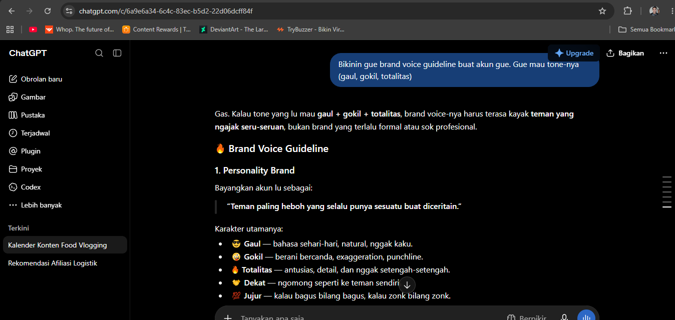Open chat Rekomendasi Afiliasi Logistik
675x320 pixels.
click(x=65, y=263)
